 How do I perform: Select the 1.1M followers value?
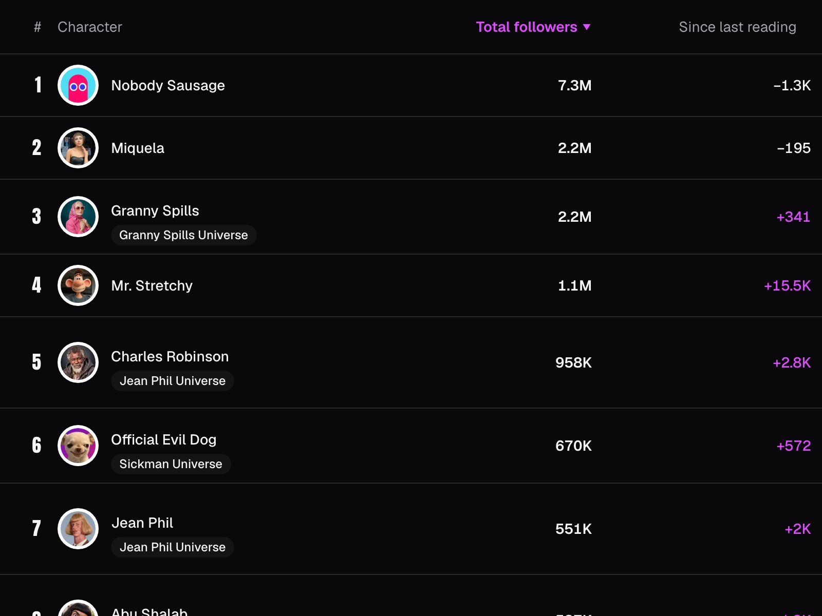tap(575, 285)
